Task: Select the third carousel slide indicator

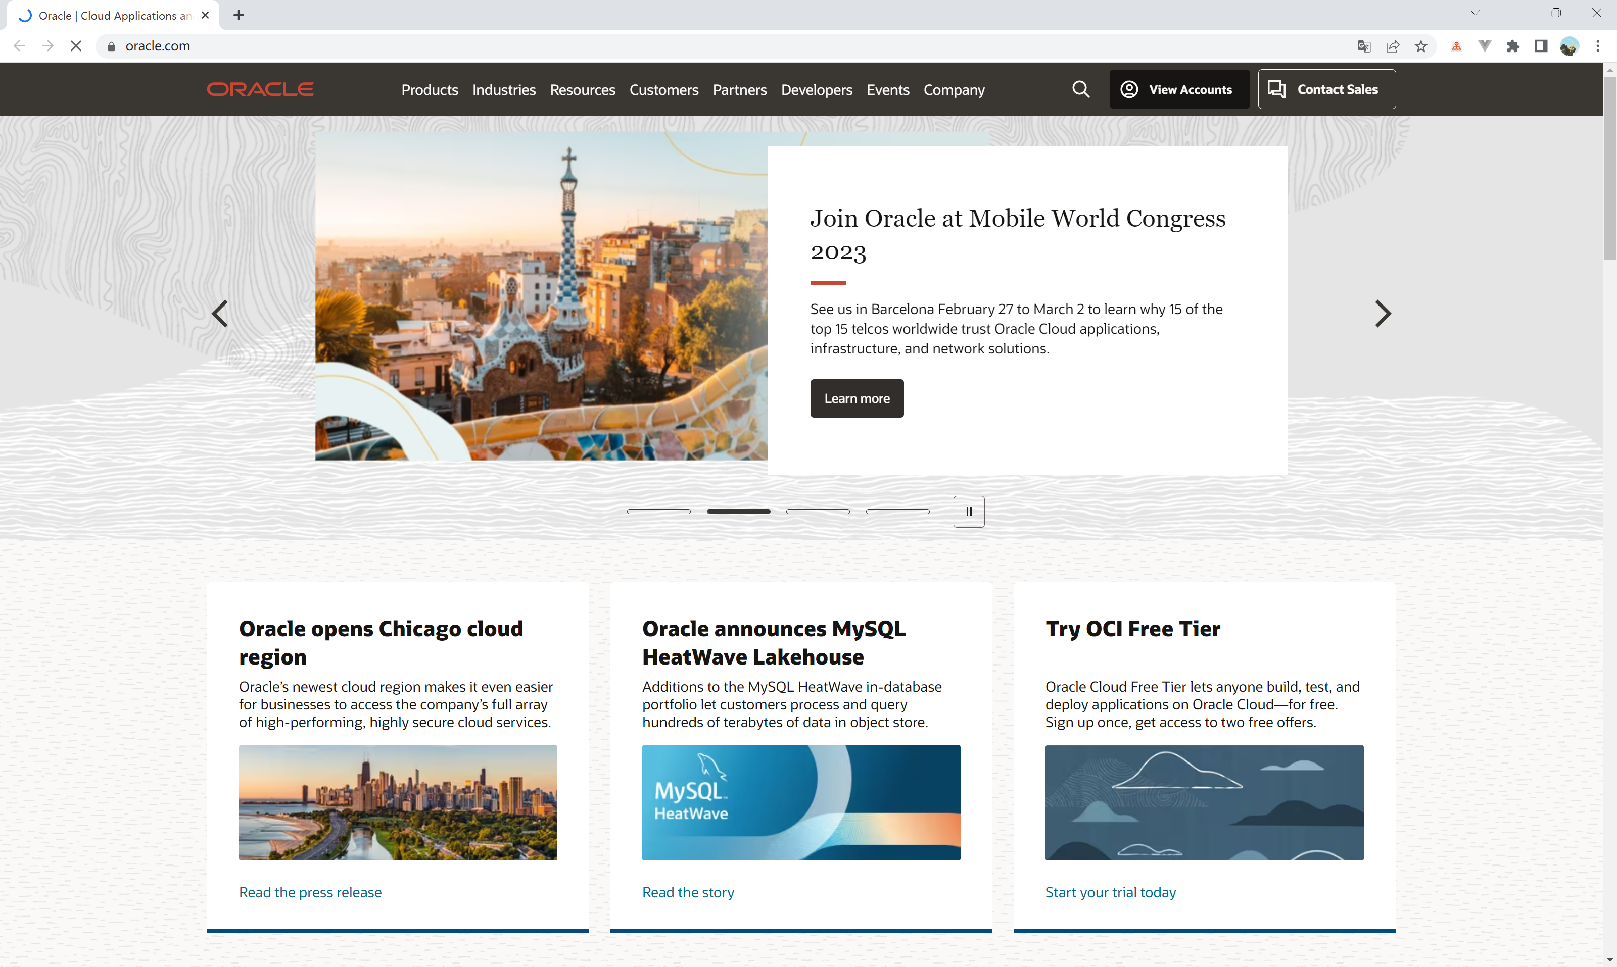Action: 818,512
